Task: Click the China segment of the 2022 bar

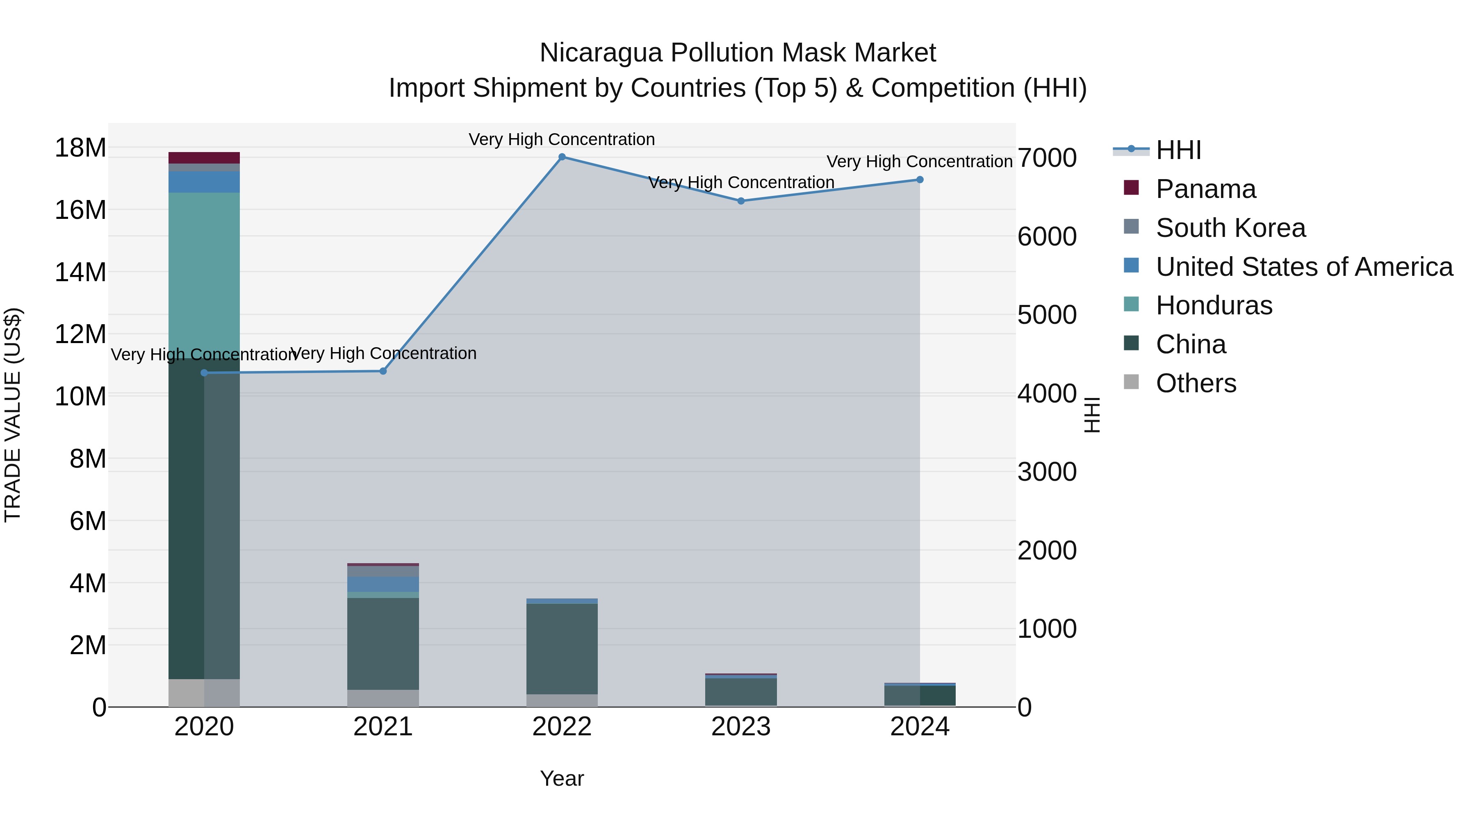Action: pyautogui.click(x=562, y=649)
